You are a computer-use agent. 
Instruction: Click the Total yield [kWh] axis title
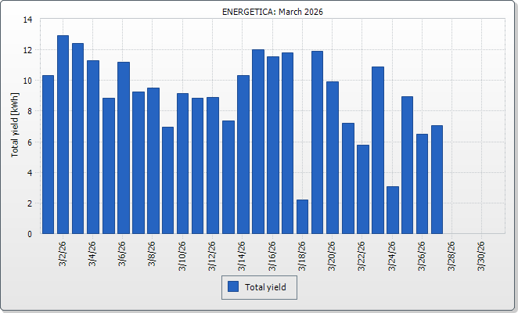click(15, 125)
